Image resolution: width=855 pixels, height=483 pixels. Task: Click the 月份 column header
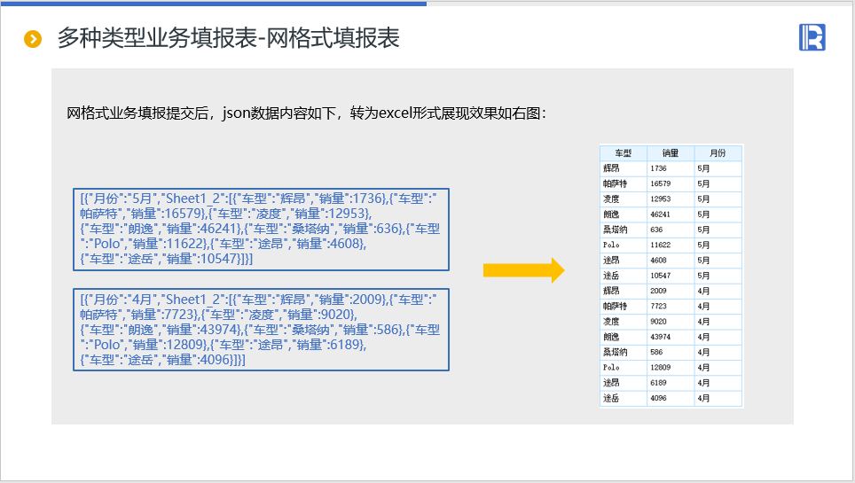click(x=717, y=152)
